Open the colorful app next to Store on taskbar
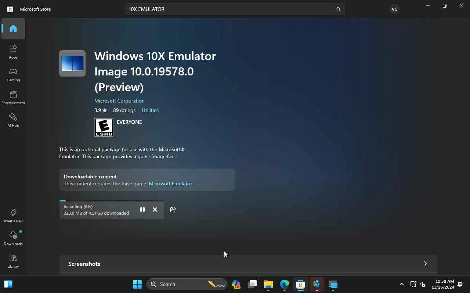The image size is (470, 293). click(317, 284)
